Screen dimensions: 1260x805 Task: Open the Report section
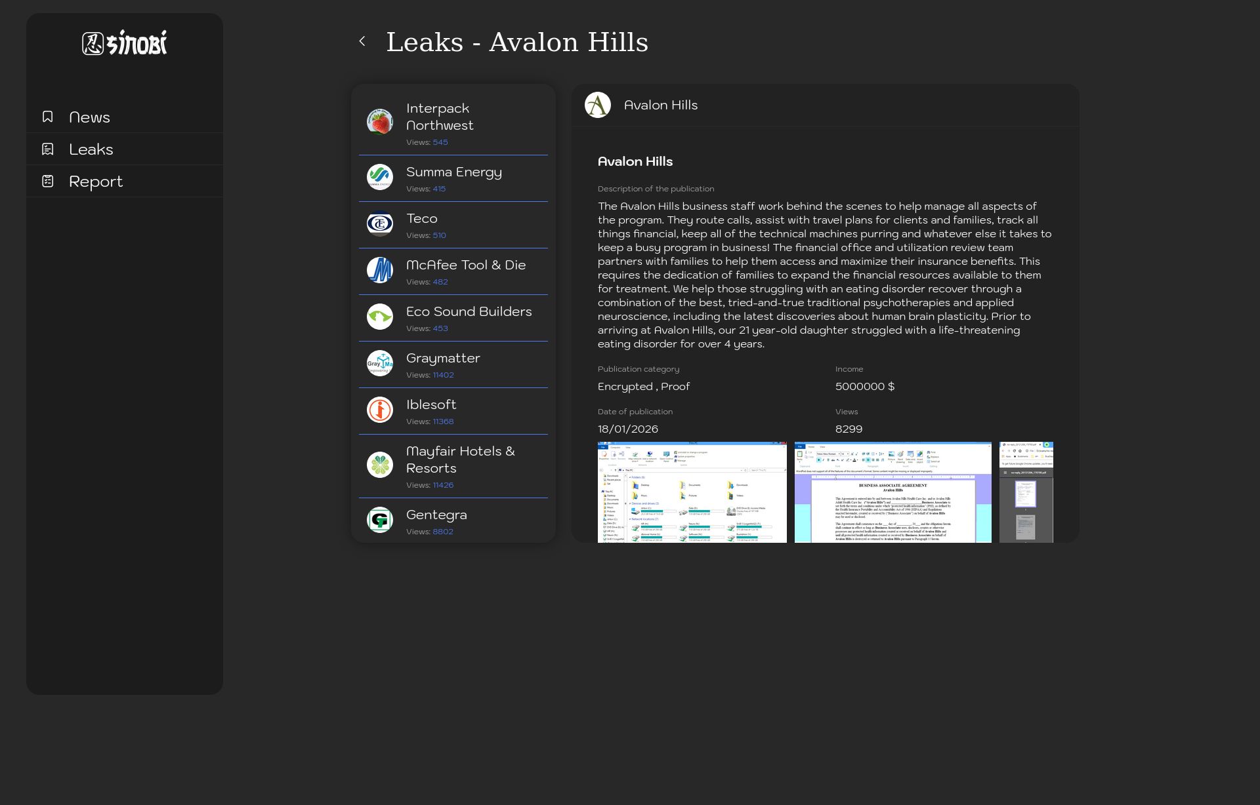point(96,181)
